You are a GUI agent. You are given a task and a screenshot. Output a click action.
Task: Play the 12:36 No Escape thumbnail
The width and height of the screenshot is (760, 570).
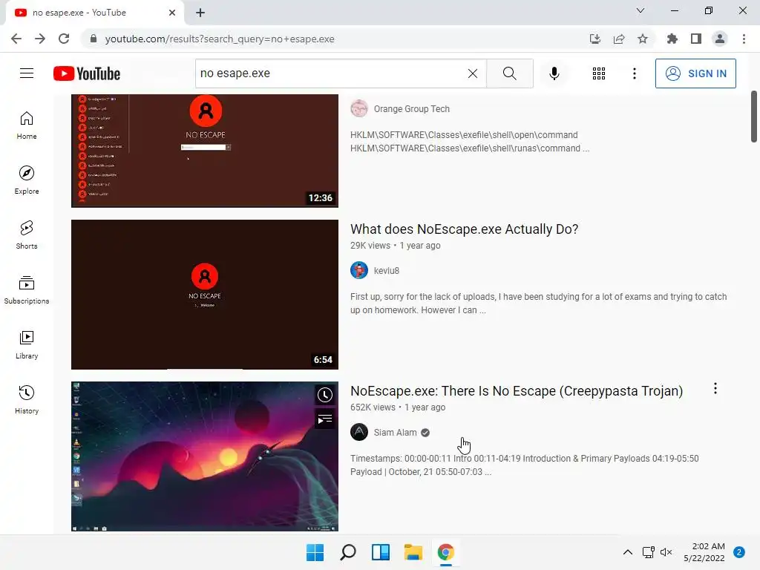pyautogui.click(x=205, y=151)
